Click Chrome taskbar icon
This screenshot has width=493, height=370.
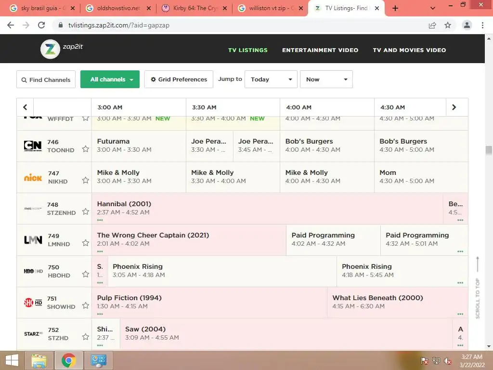click(68, 360)
